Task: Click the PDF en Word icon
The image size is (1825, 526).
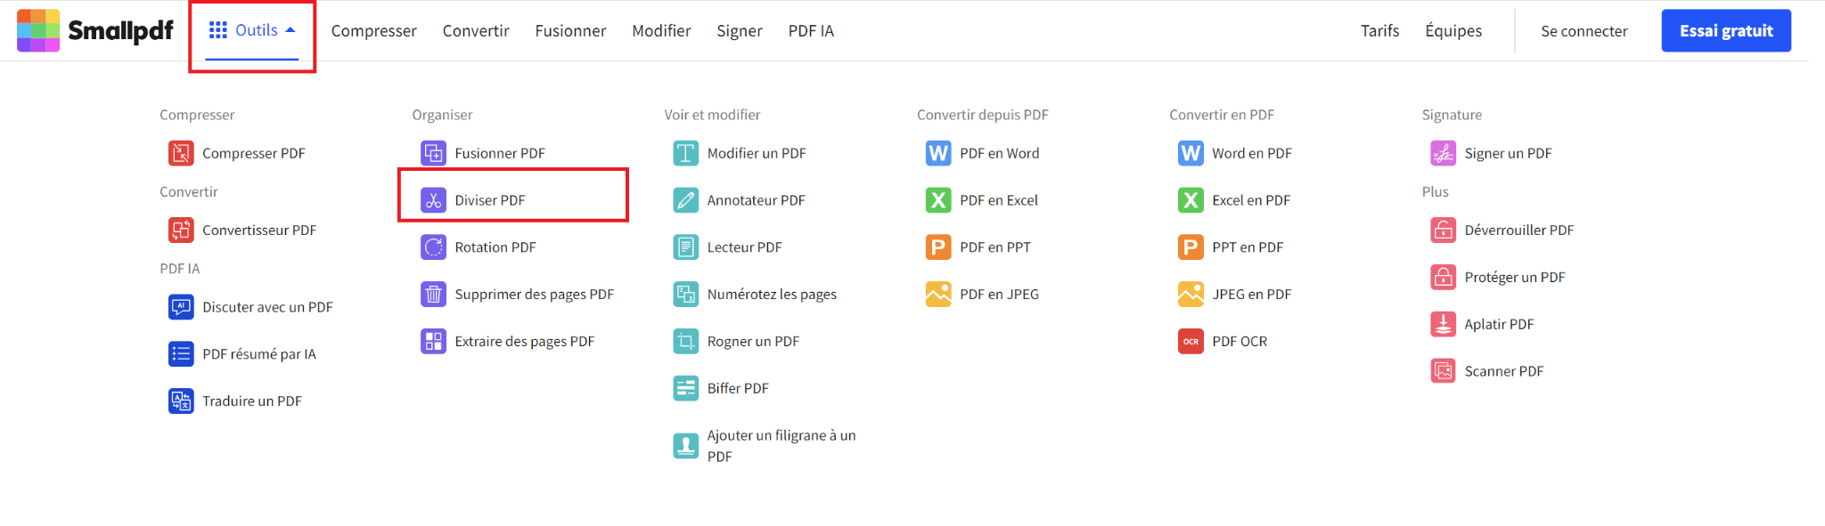Action: [937, 153]
